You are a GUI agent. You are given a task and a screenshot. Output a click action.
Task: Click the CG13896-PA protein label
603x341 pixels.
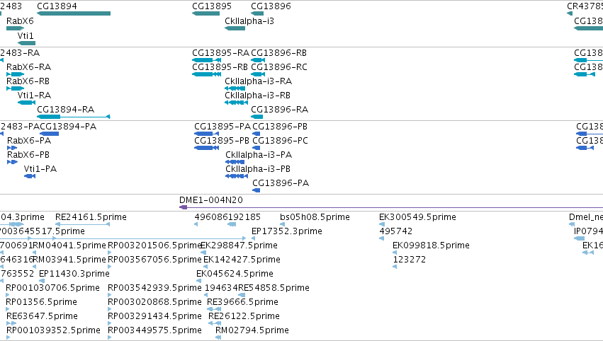[x=281, y=183]
